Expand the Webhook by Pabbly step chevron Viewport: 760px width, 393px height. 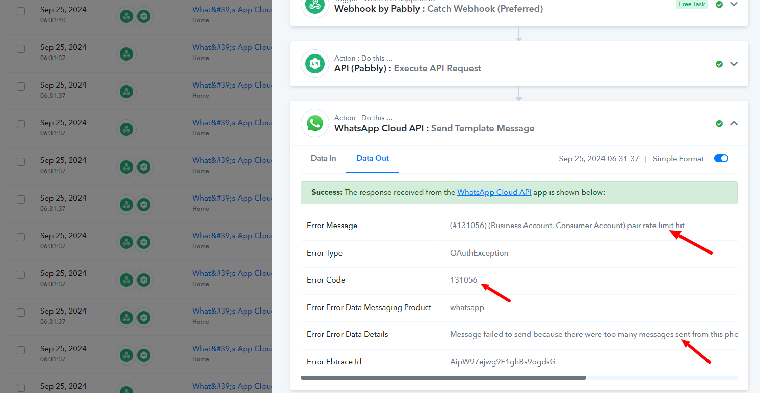734,4
